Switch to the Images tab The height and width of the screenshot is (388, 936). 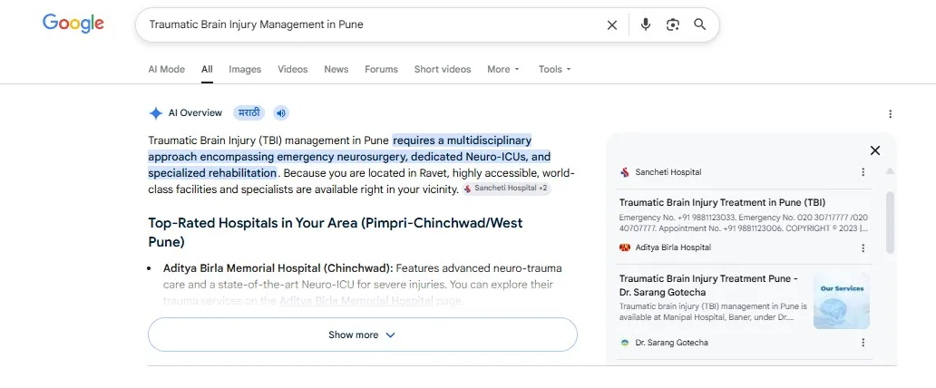click(x=245, y=69)
